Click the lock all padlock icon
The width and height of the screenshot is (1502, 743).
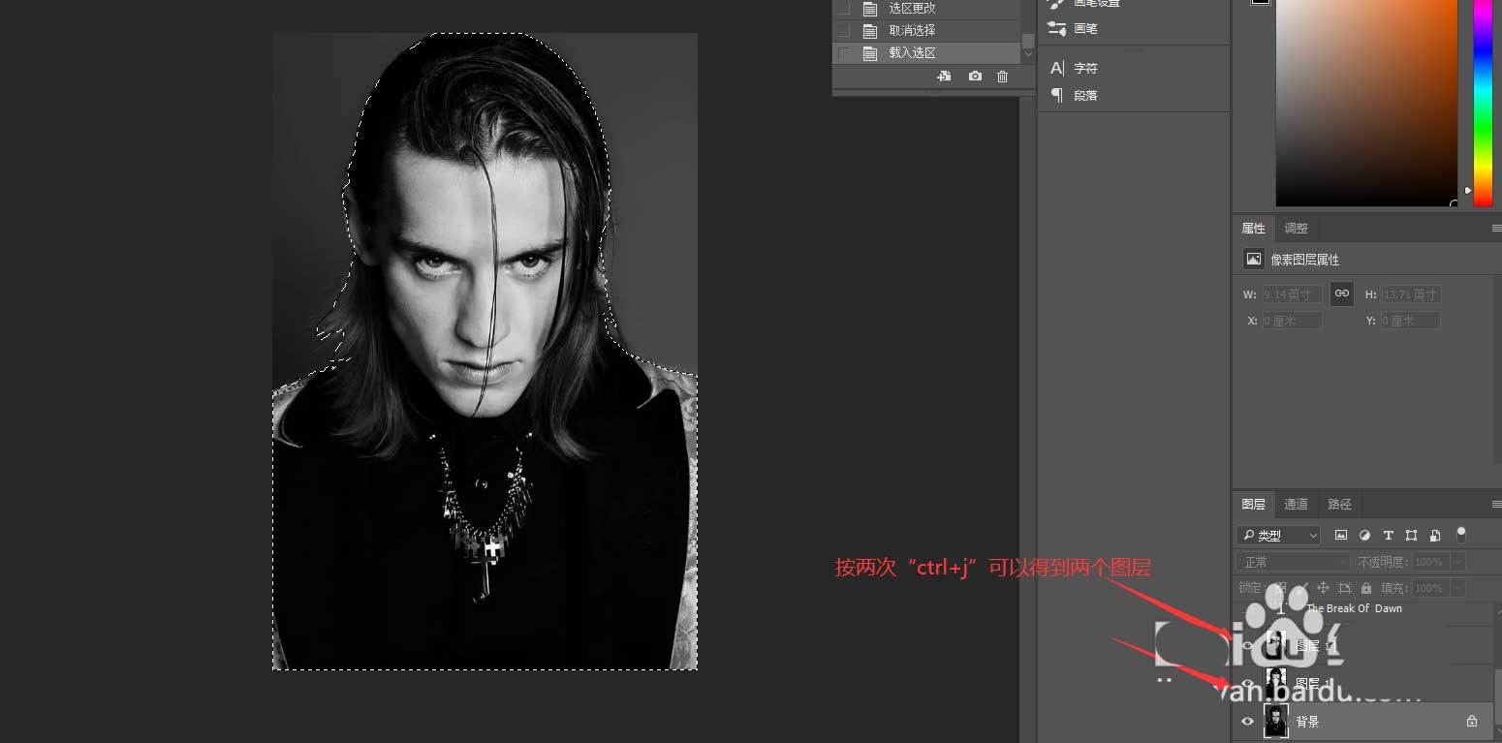click(1366, 588)
